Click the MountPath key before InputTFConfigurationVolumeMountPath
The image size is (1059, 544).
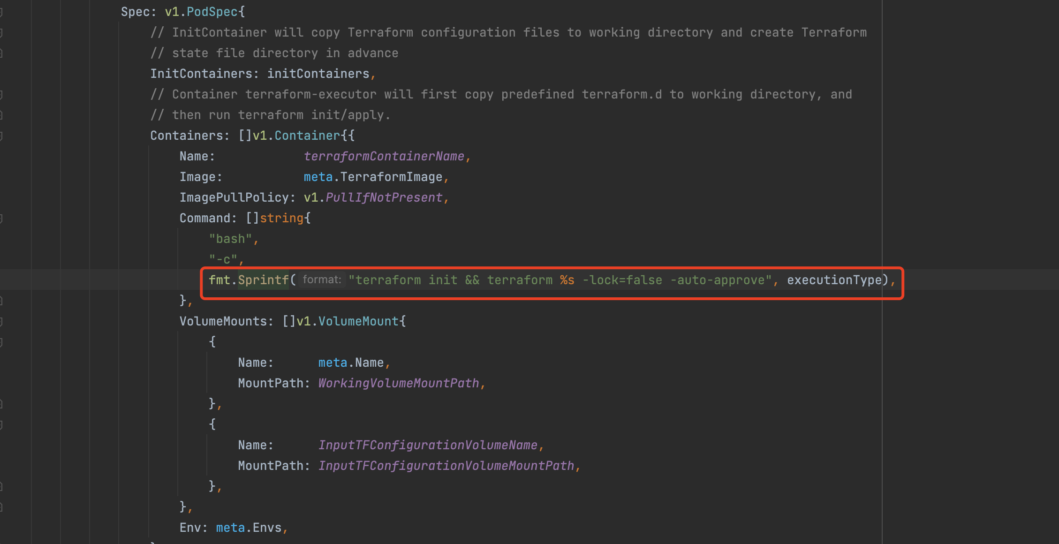(x=270, y=466)
